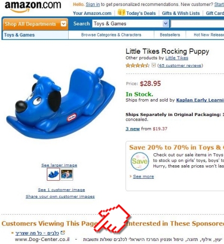Viewport: 224px width, 244px height.
Task: Open Browse Categories & Characters tab
Action: click(111, 35)
